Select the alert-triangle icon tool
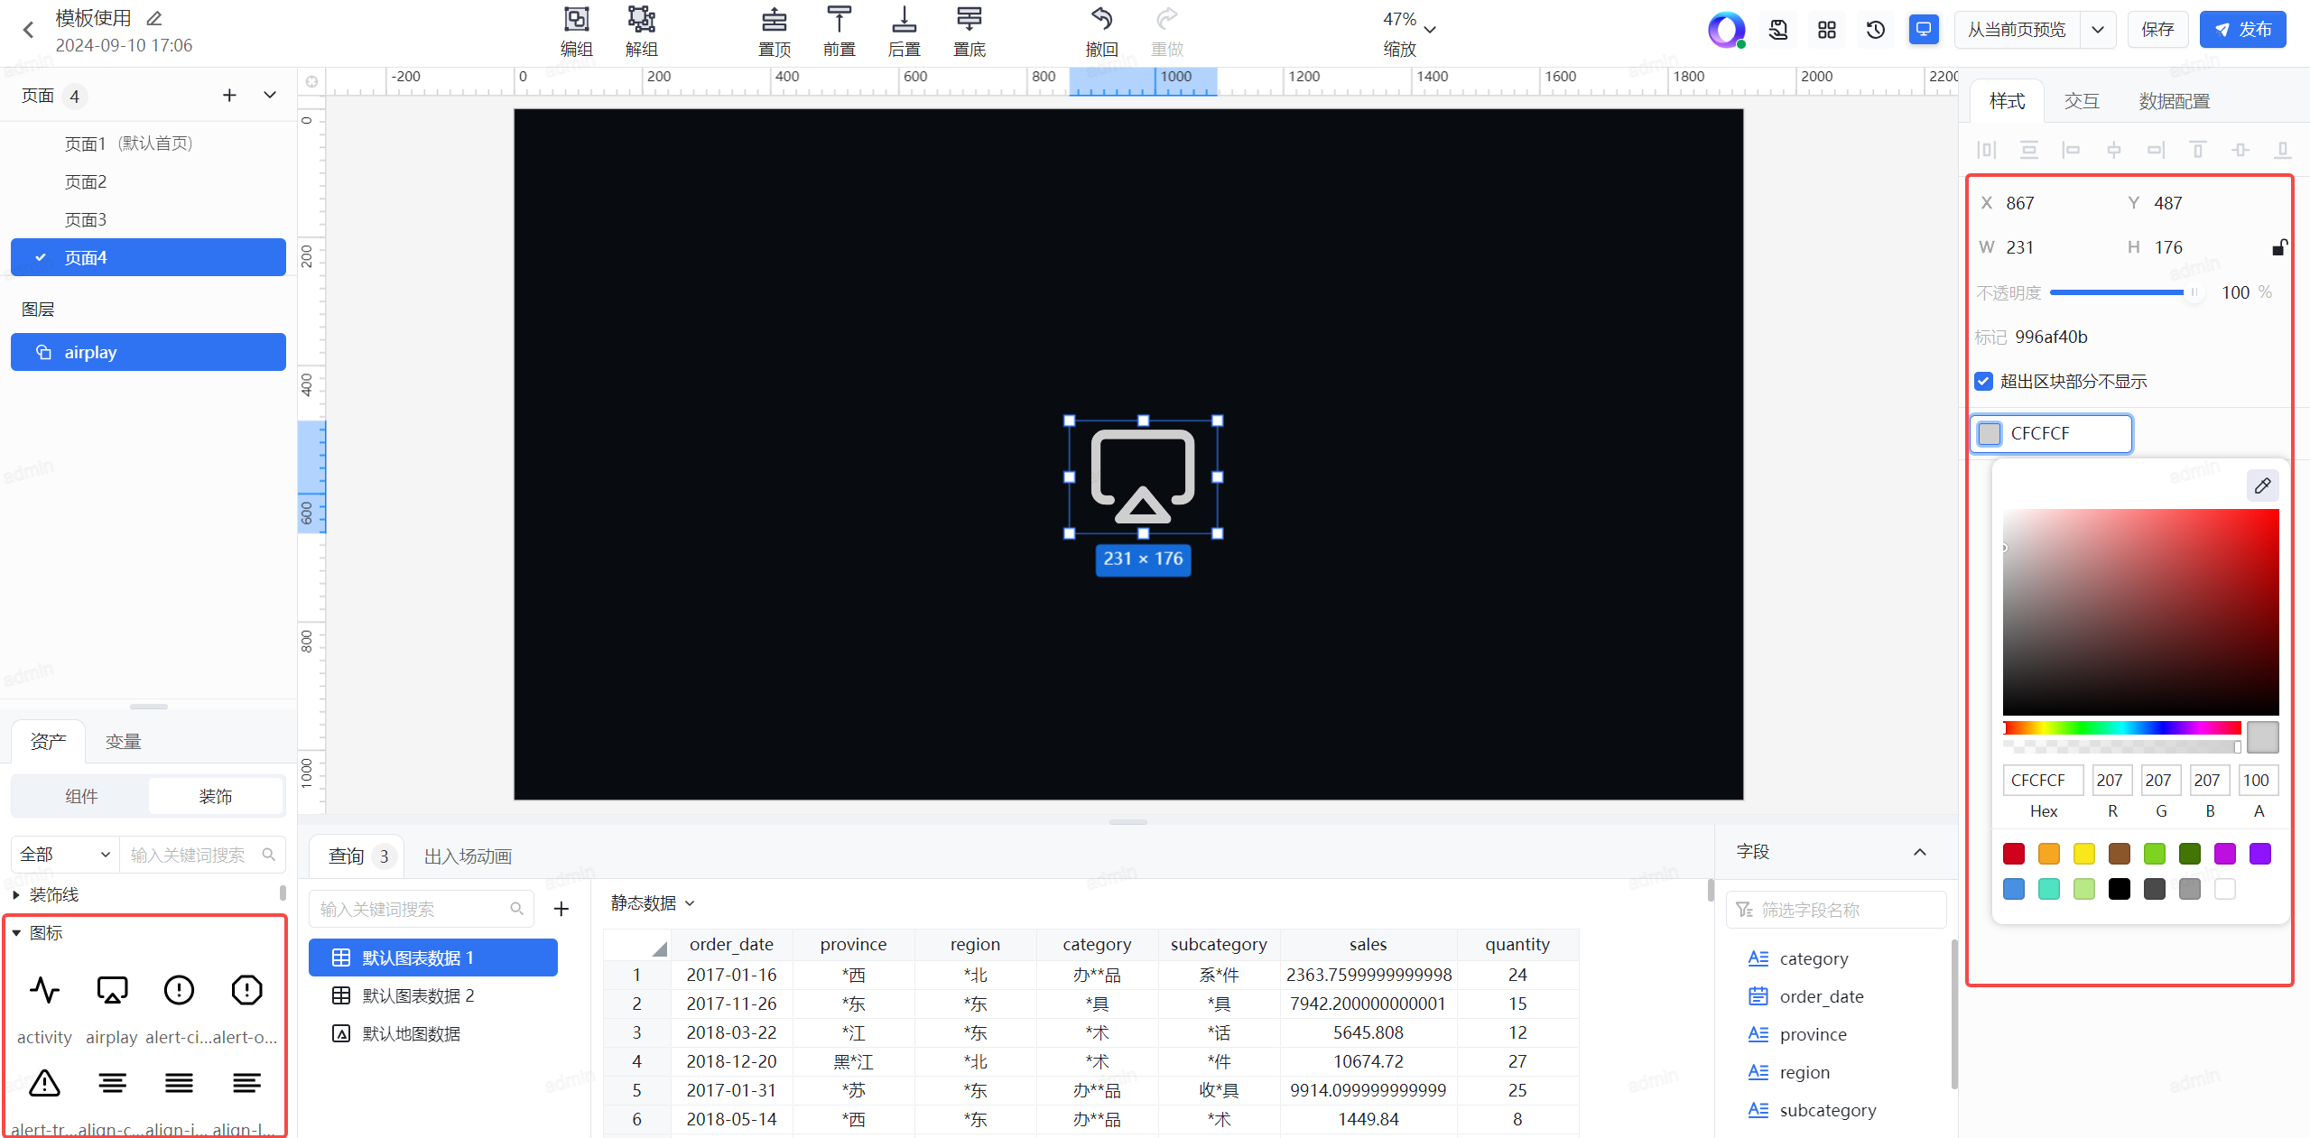Image resolution: width=2310 pixels, height=1138 pixels. coord(46,1084)
